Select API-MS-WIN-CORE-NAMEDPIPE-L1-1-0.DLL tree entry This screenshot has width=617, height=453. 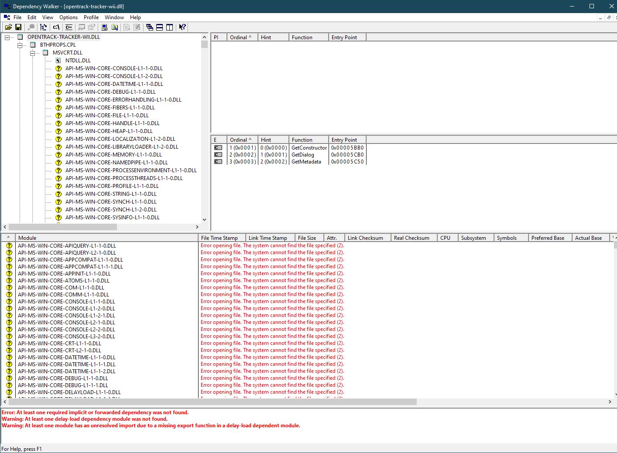(x=117, y=163)
